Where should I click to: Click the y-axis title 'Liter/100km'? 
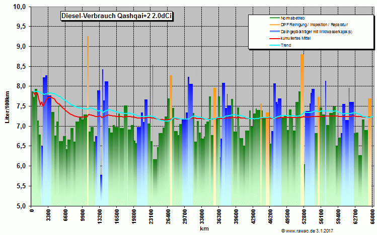(7, 107)
